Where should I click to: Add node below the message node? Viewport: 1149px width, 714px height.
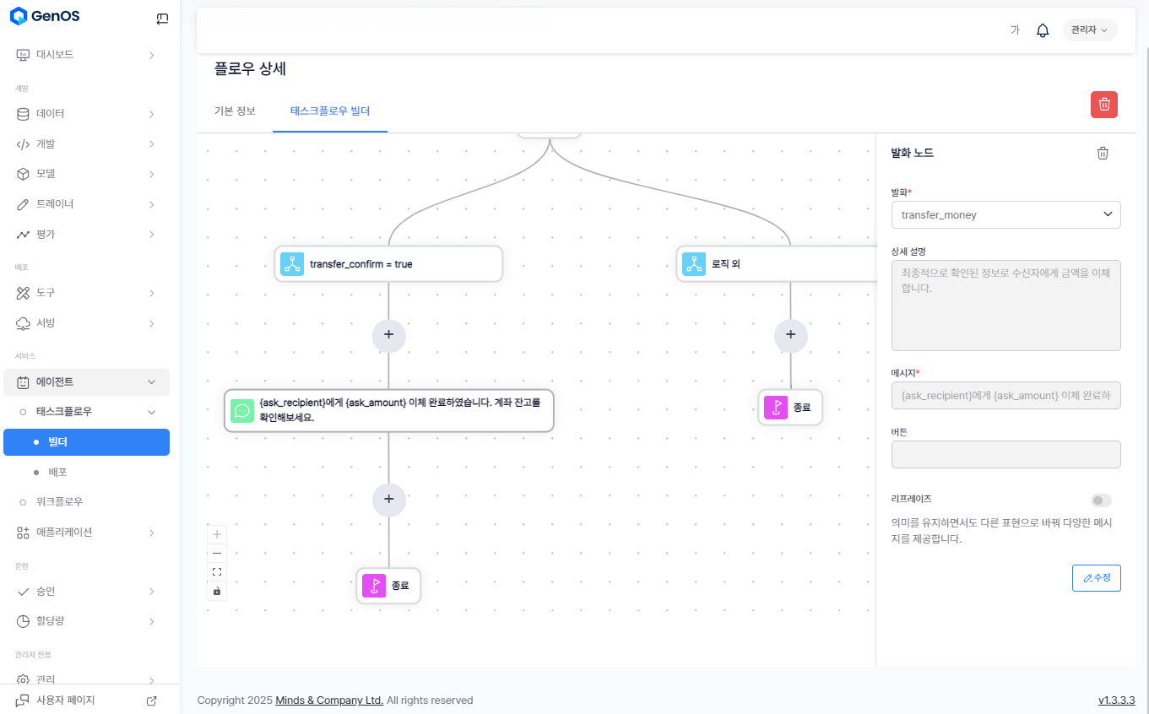point(388,499)
